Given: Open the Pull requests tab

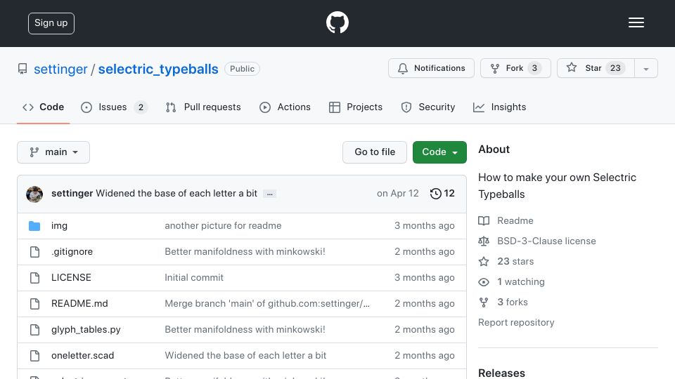Looking at the screenshot, I should click(x=203, y=107).
